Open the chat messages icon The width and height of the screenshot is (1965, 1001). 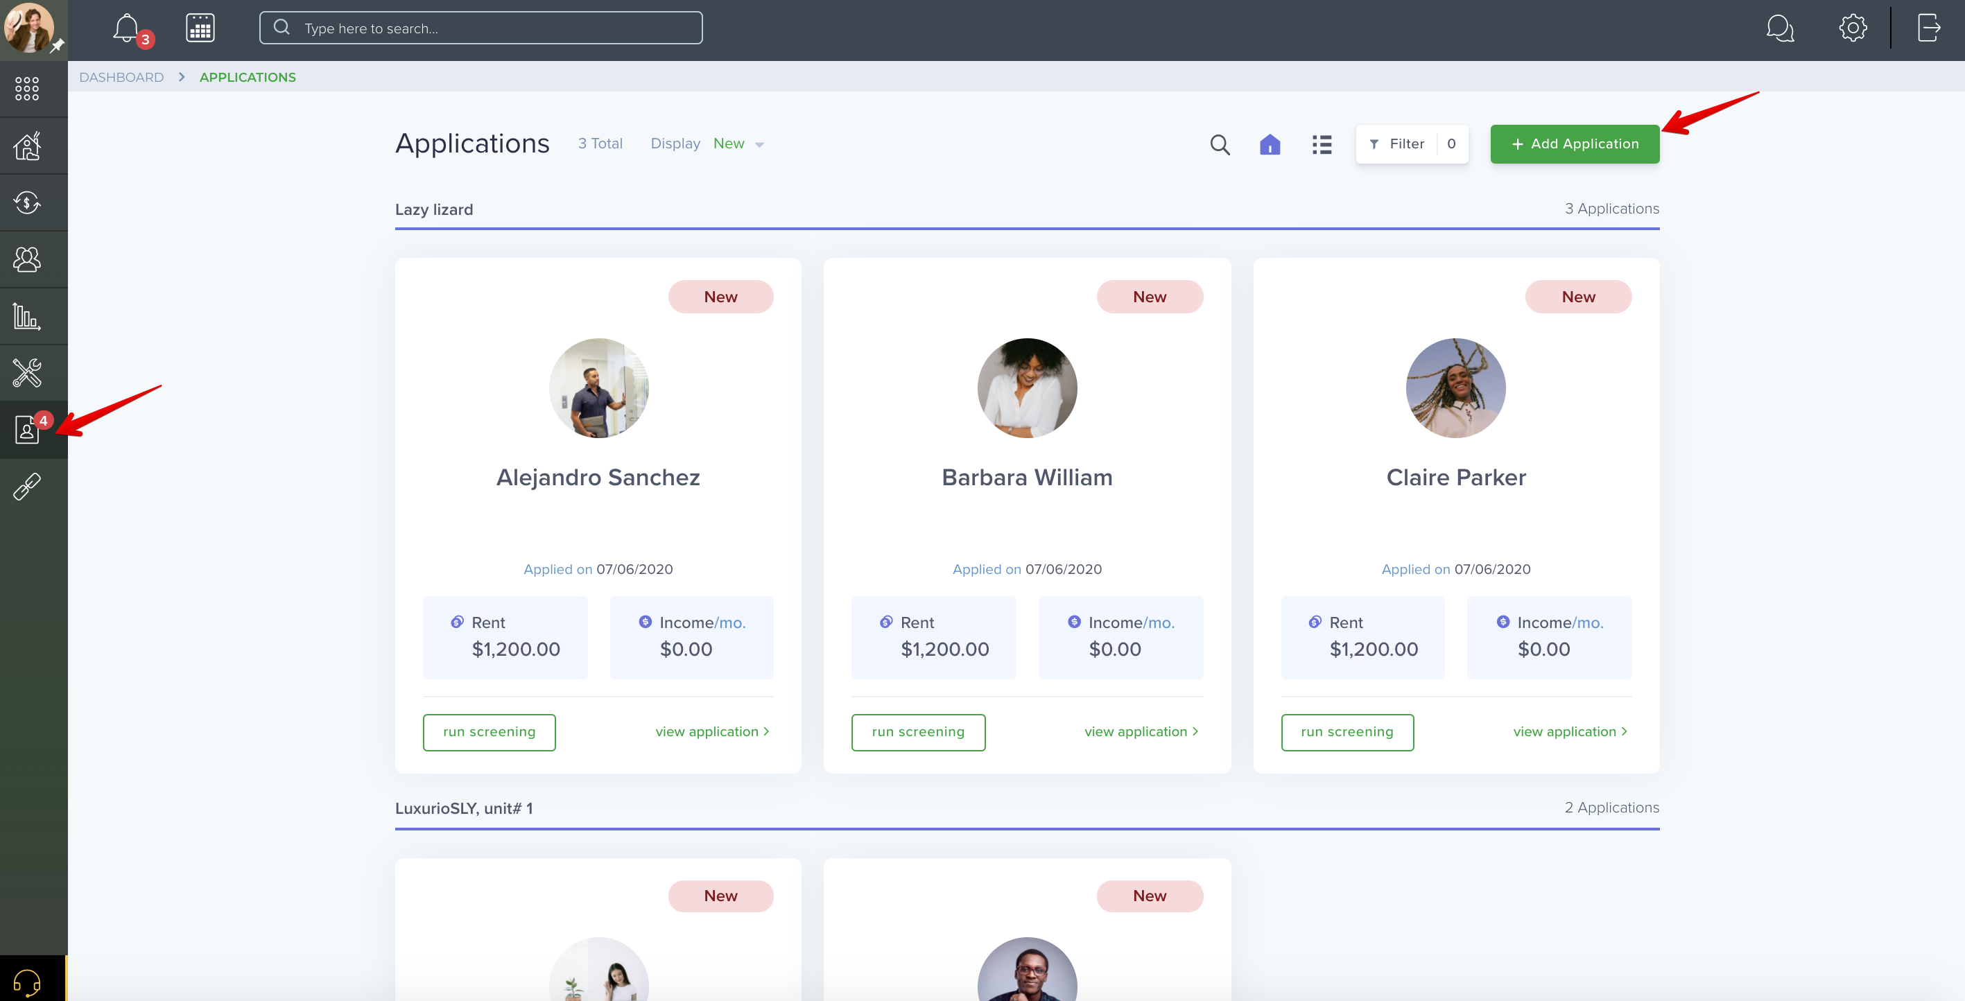[x=1780, y=29]
